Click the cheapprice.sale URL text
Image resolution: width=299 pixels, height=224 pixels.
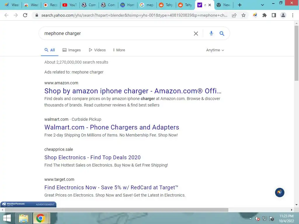pos(58,149)
